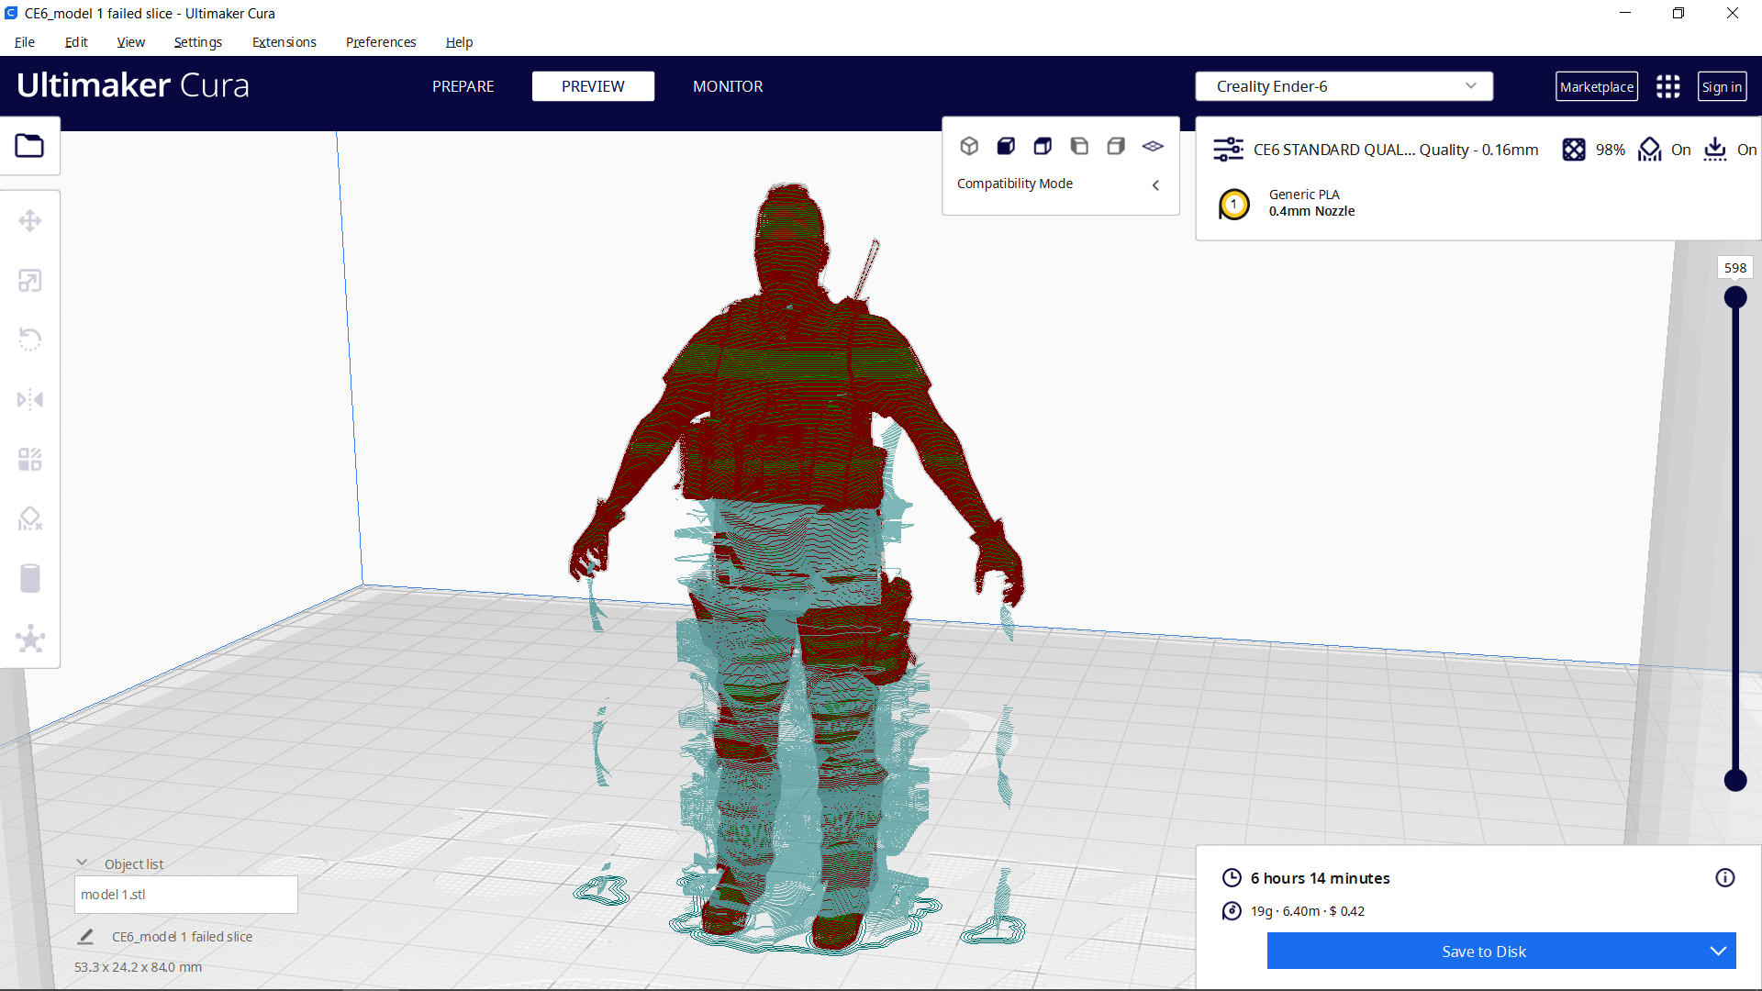
Task: Expand the Save to Disk output options arrow
Action: [x=1717, y=951]
